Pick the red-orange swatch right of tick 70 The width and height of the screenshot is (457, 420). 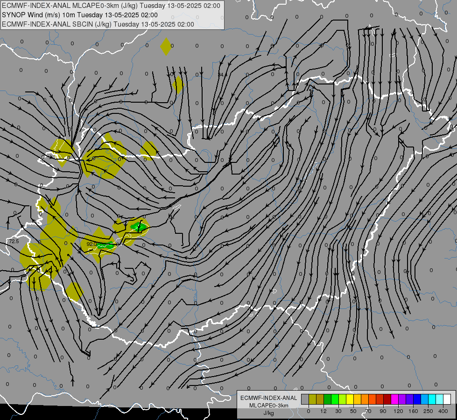[372, 399]
